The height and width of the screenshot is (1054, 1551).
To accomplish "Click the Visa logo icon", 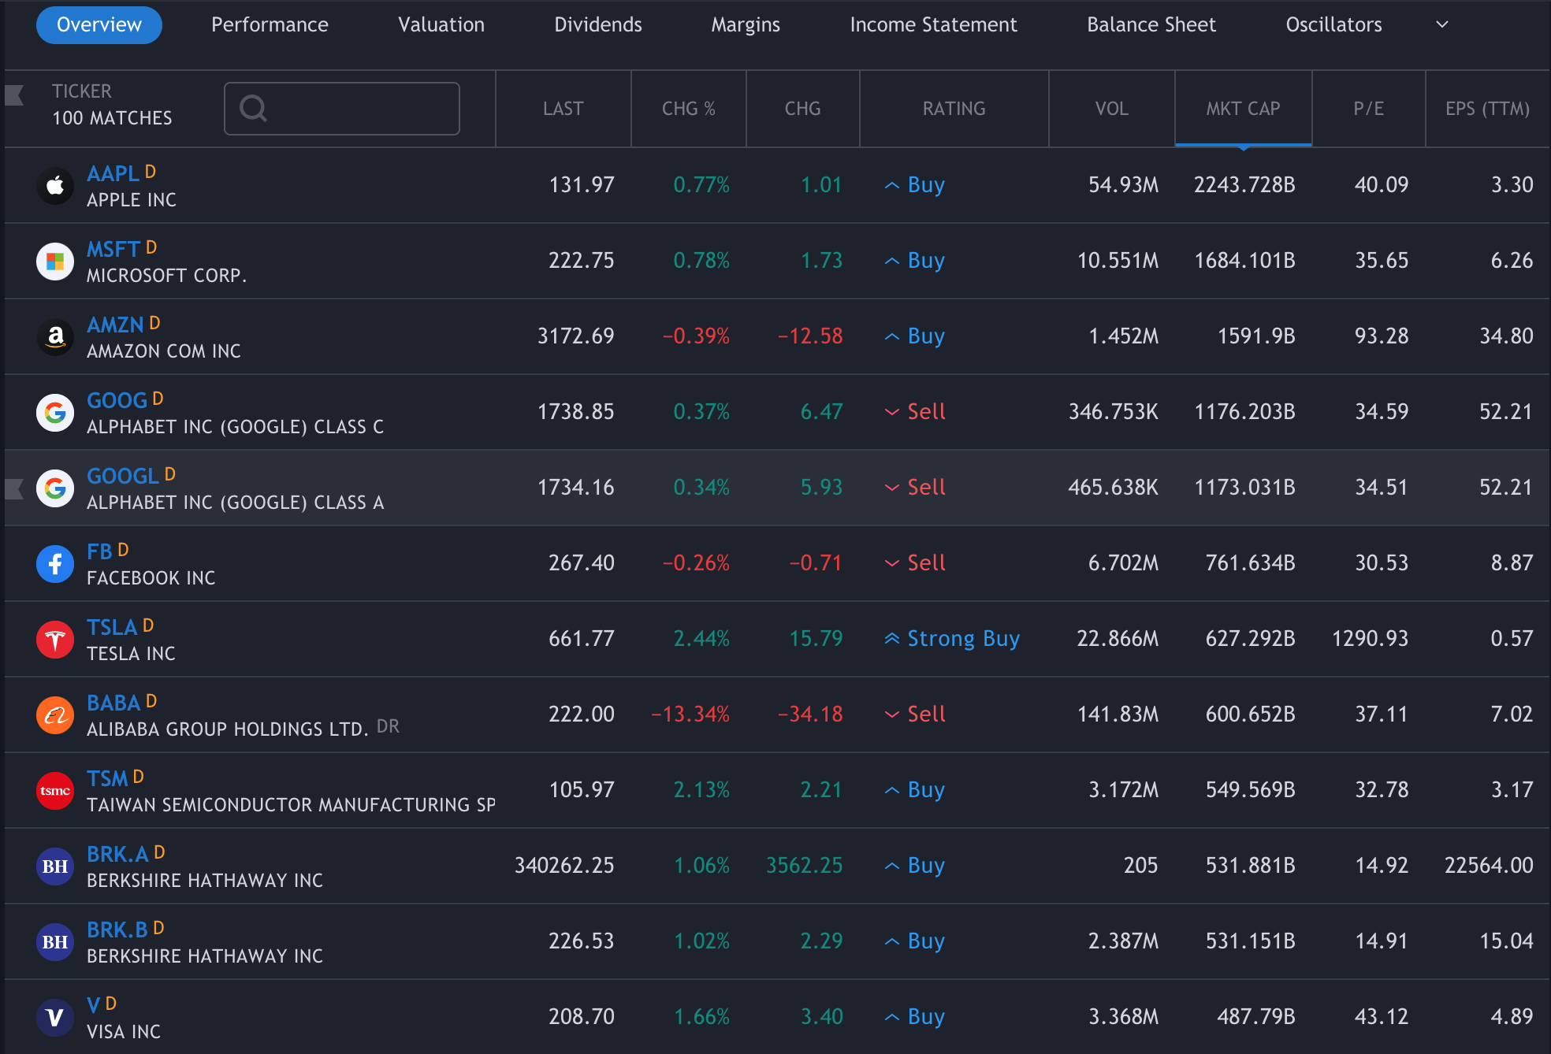I will 55,1018.
